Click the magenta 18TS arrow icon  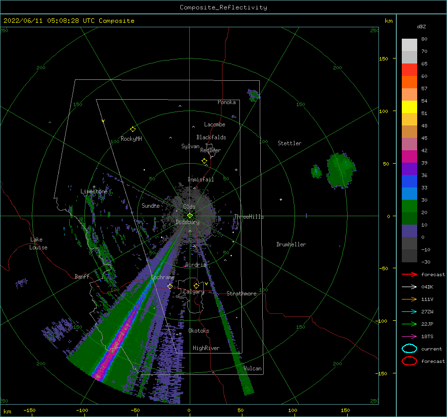(x=409, y=337)
